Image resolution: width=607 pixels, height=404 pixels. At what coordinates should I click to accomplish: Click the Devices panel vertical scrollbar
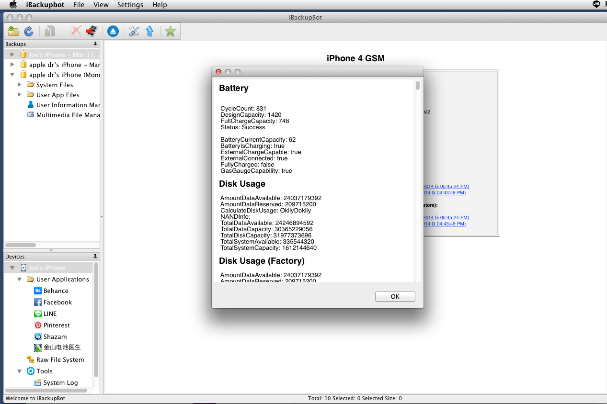[x=96, y=319]
